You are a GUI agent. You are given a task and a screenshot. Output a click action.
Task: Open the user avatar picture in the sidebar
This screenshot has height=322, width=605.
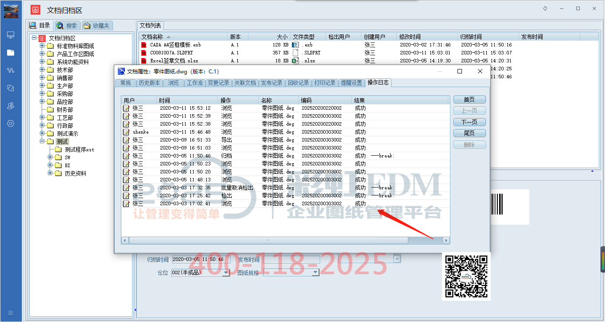pos(11,11)
